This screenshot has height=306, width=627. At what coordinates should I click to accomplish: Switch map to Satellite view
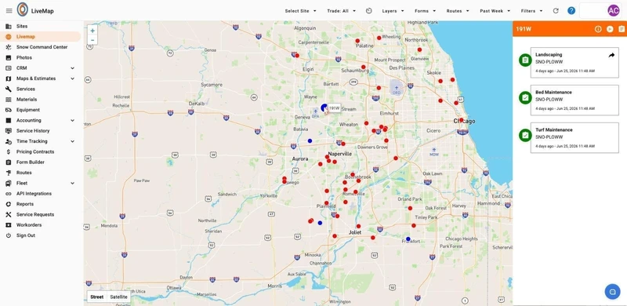(x=119, y=297)
